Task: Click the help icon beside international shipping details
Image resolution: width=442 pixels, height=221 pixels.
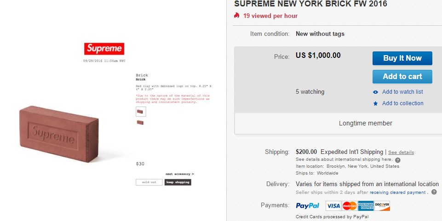Action: coord(397,160)
